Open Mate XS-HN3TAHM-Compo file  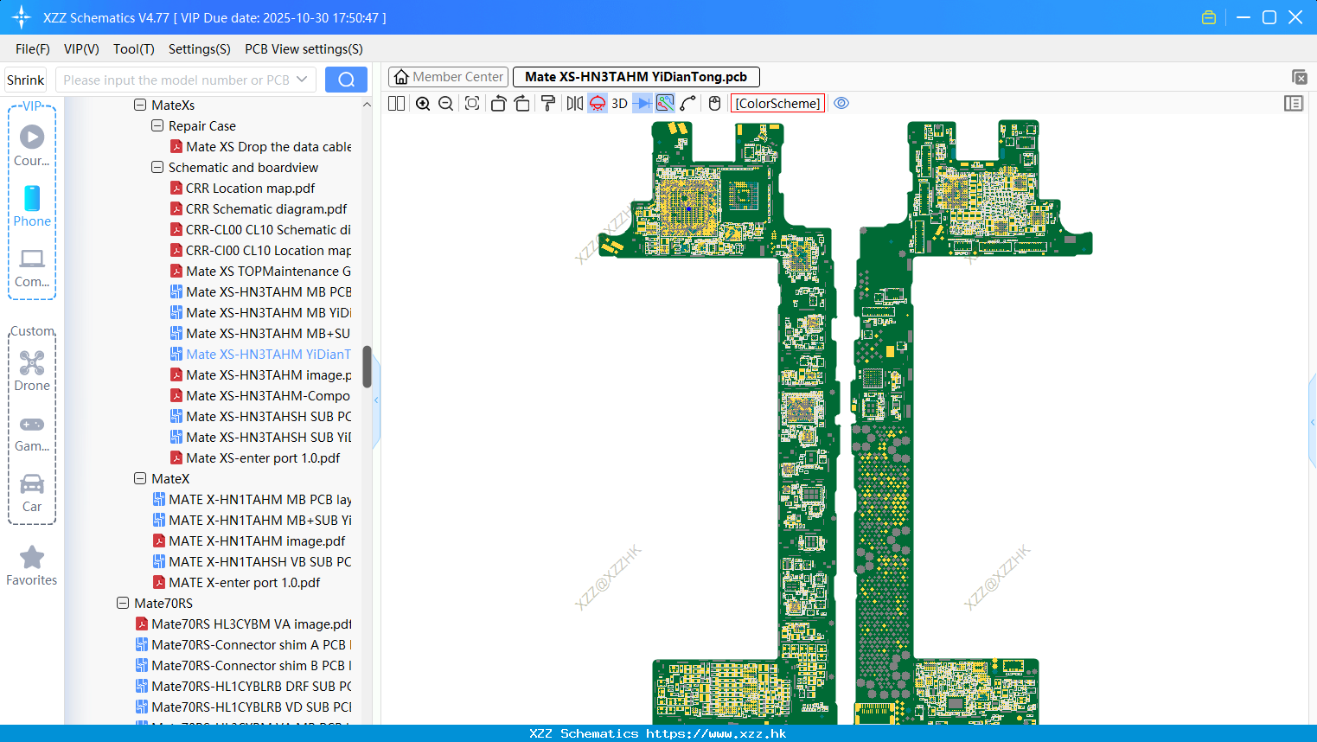click(x=260, y=395)
